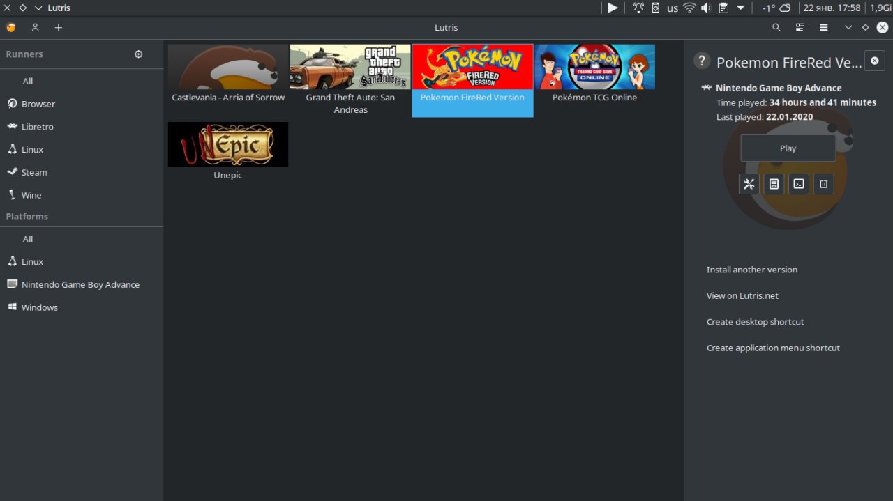The width and height of the screenshot is (893, 501).
Task: Click Install another version
Action: click(x=752, y=270)
